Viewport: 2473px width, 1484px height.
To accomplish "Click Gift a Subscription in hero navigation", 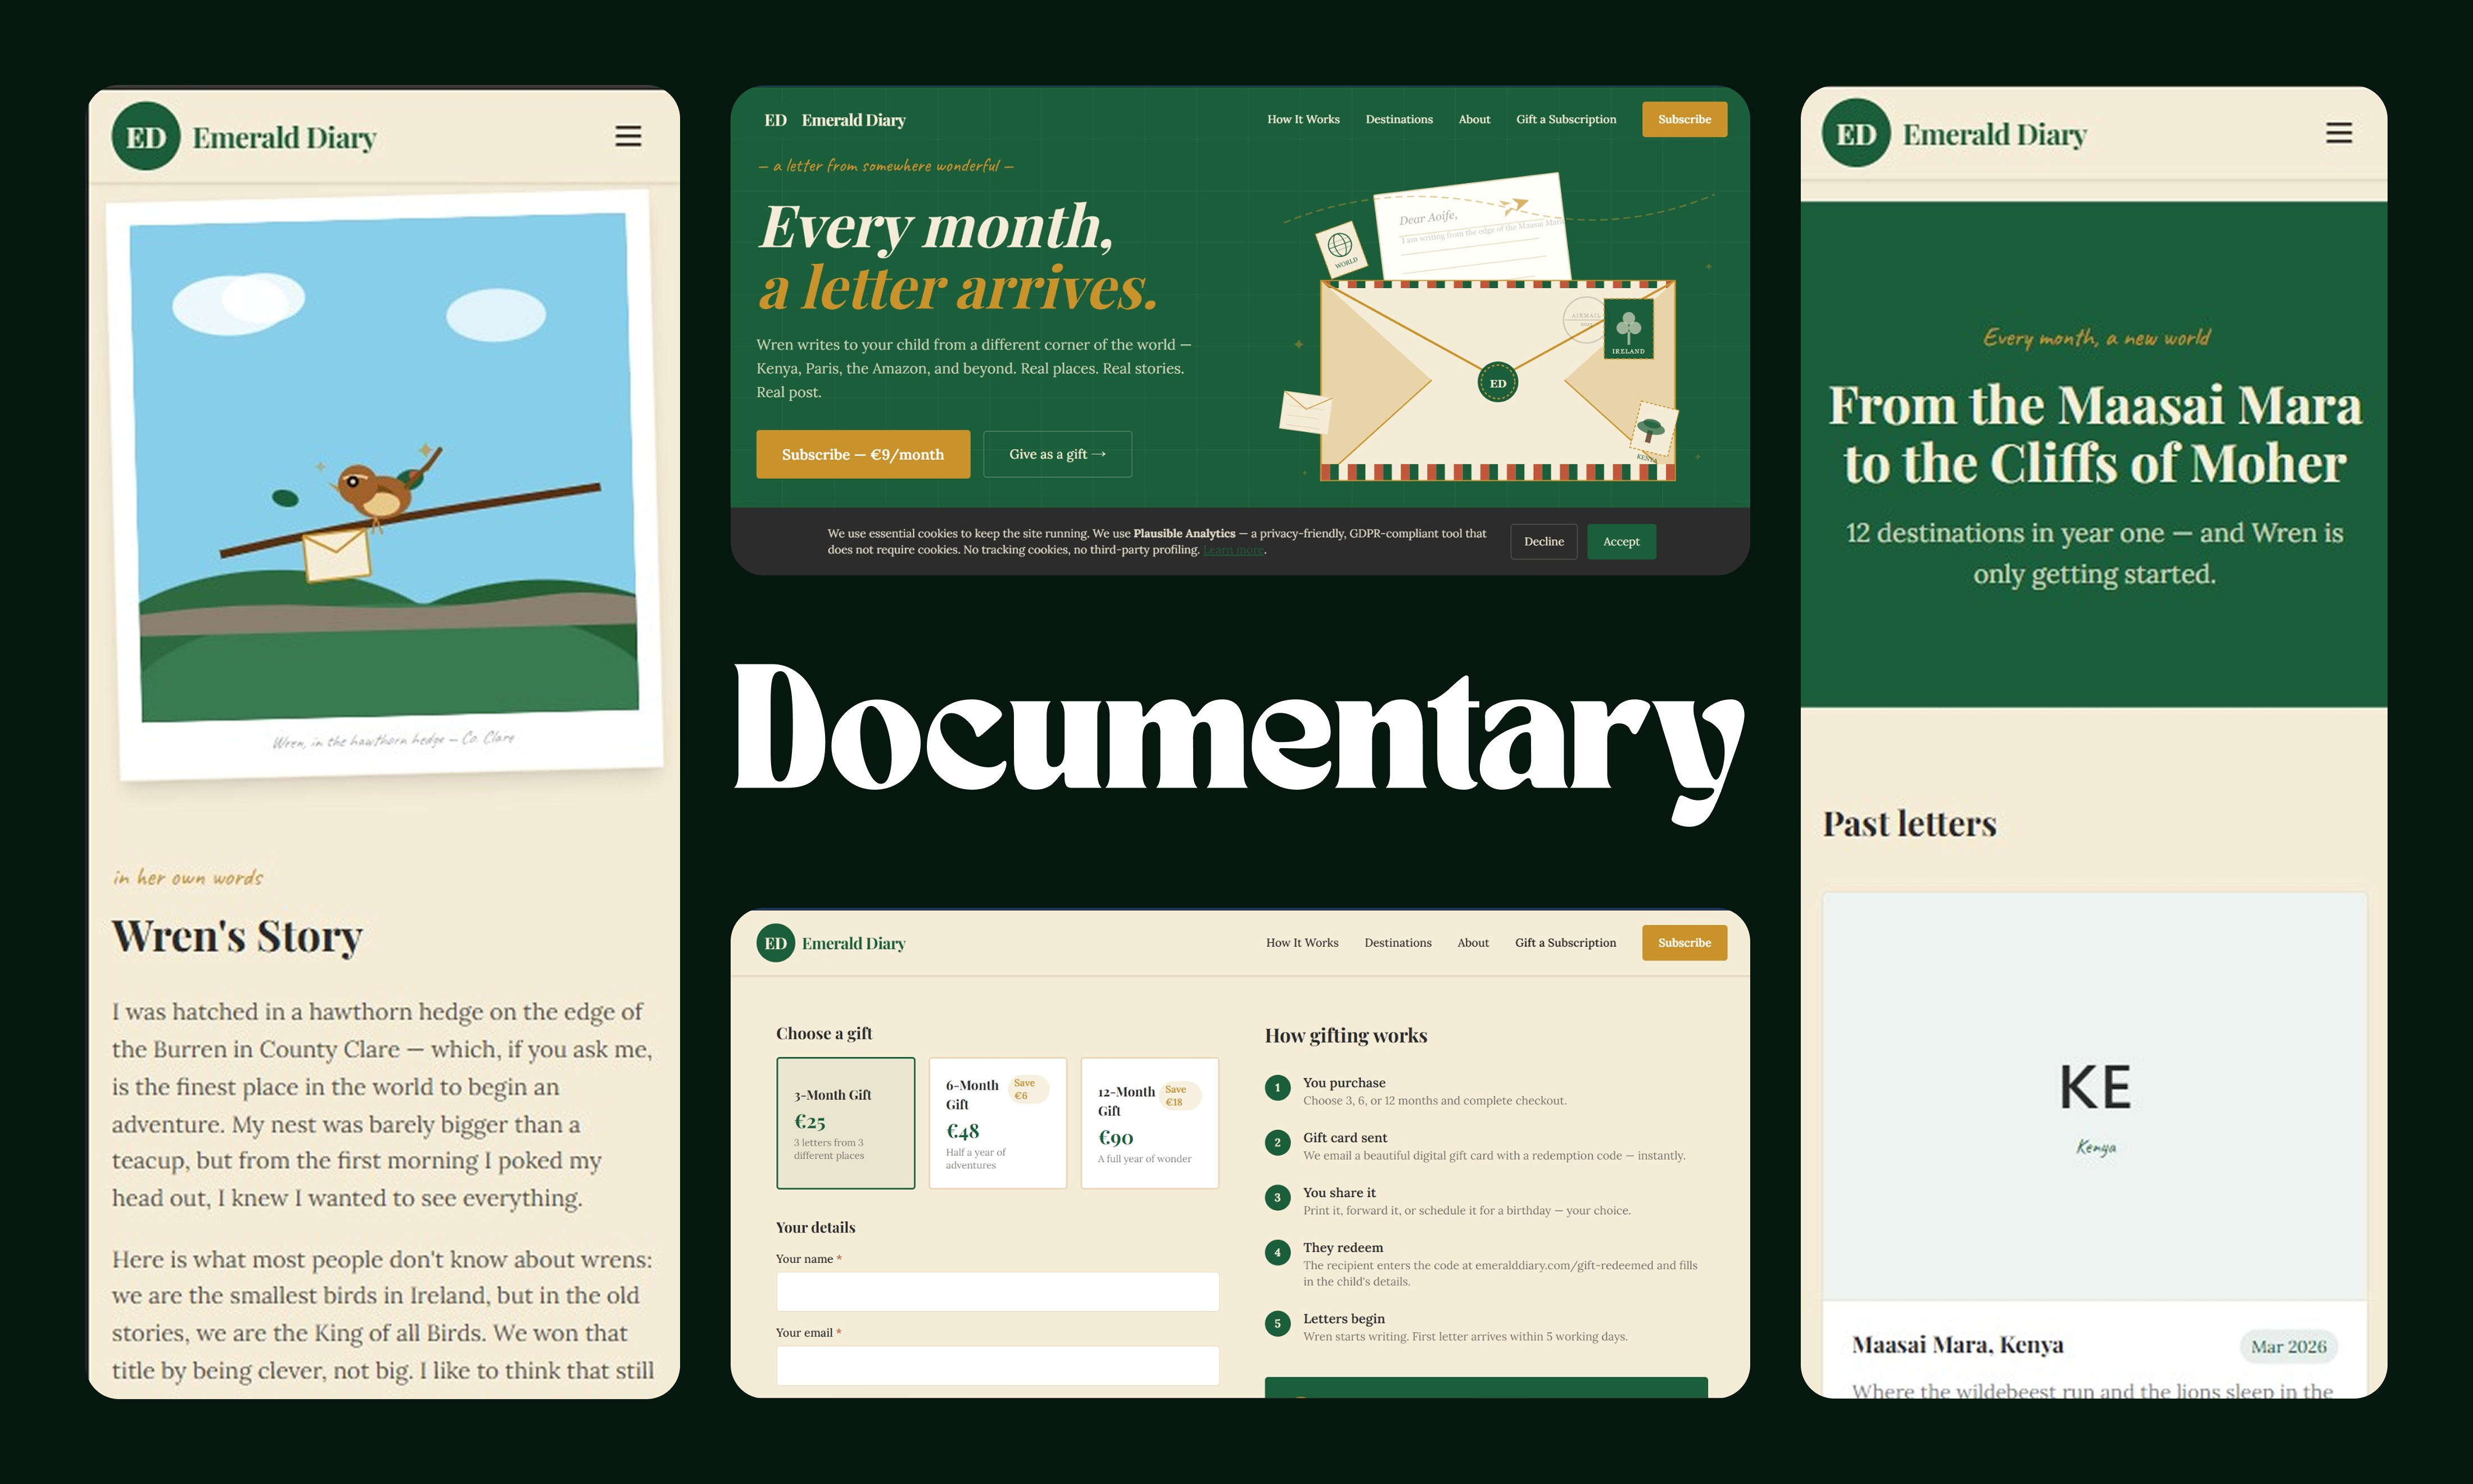I will click(1565, 119).
